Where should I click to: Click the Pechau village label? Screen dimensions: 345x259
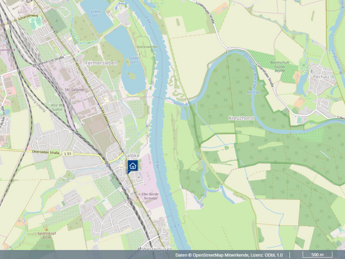pyautogui.click(x=321, y=77)
